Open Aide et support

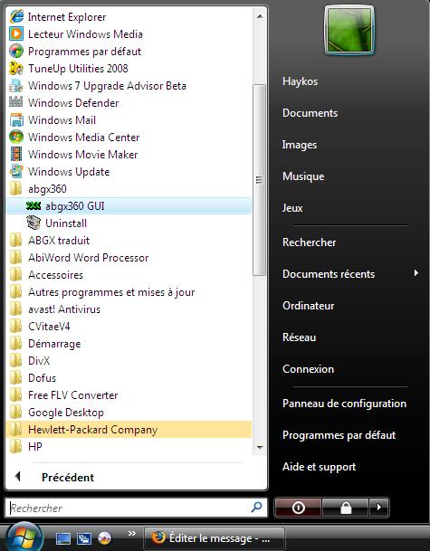[319, 467]
